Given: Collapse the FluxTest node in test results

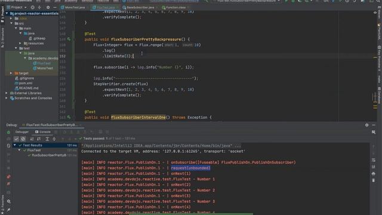Looking at the screenshot, I should click(x=20, y=150).
